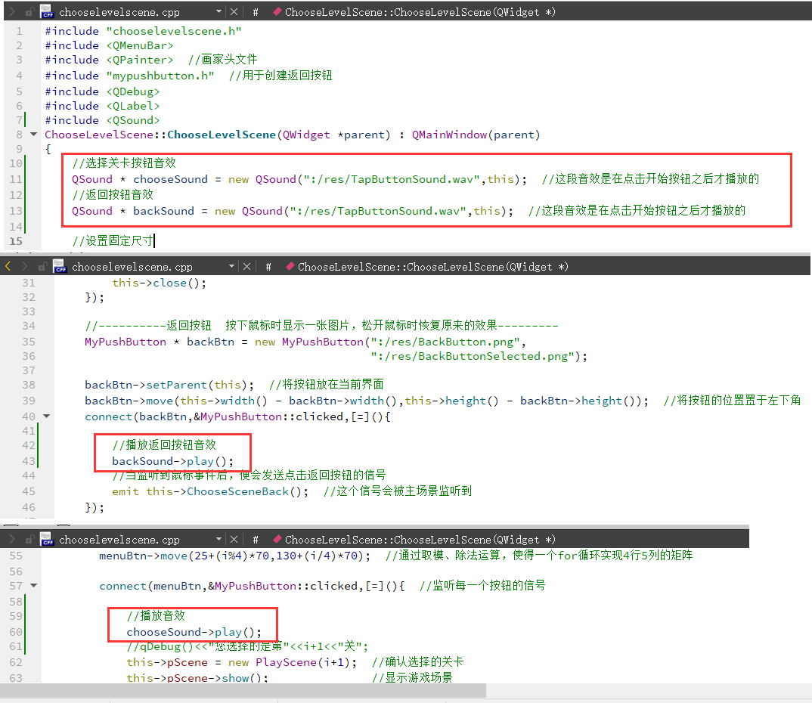Click 'this->close();' on line 31
Image resolution: width=812 pixels, height=703 pixels.
click(x=159, y=283)
